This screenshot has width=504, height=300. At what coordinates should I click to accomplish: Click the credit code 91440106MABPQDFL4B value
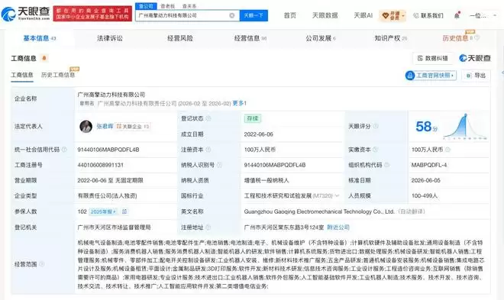[108, 150]
